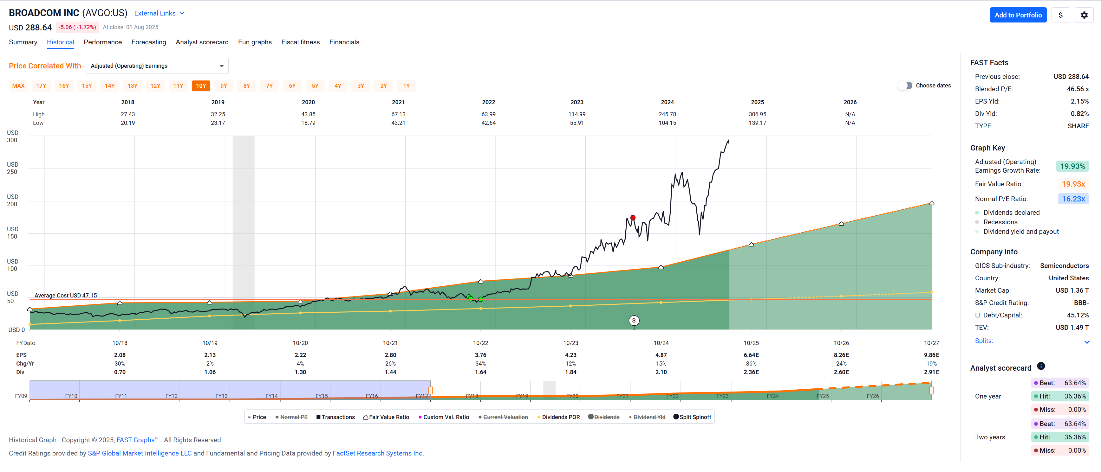Click Recessions graph key item

coord(996,222)
